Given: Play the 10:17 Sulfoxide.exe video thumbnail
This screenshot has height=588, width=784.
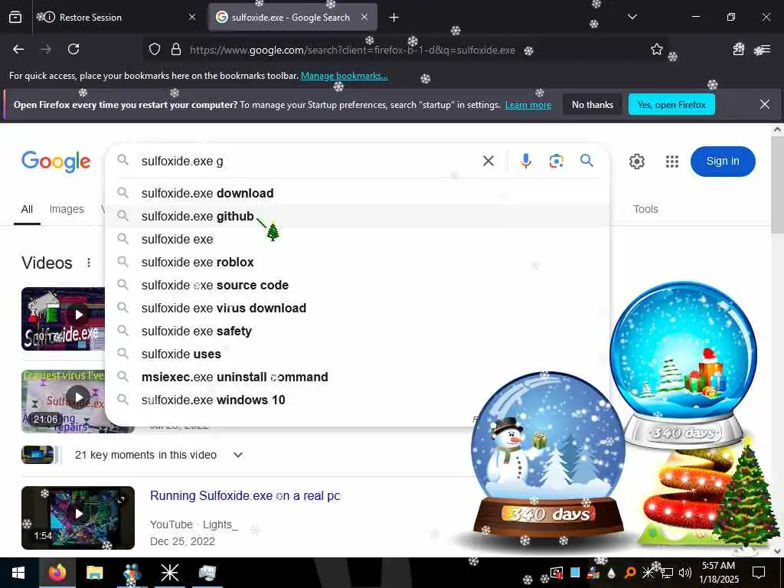Looking at the screenshot, I should 63,318.
